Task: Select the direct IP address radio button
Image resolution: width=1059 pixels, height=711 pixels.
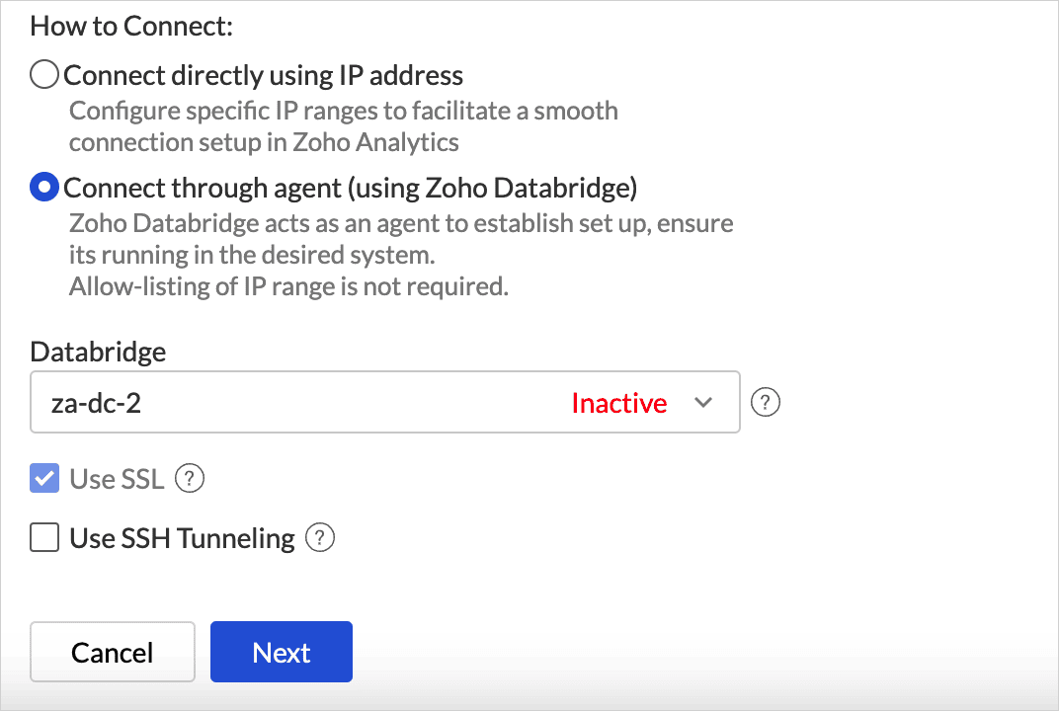Action: 44,75
